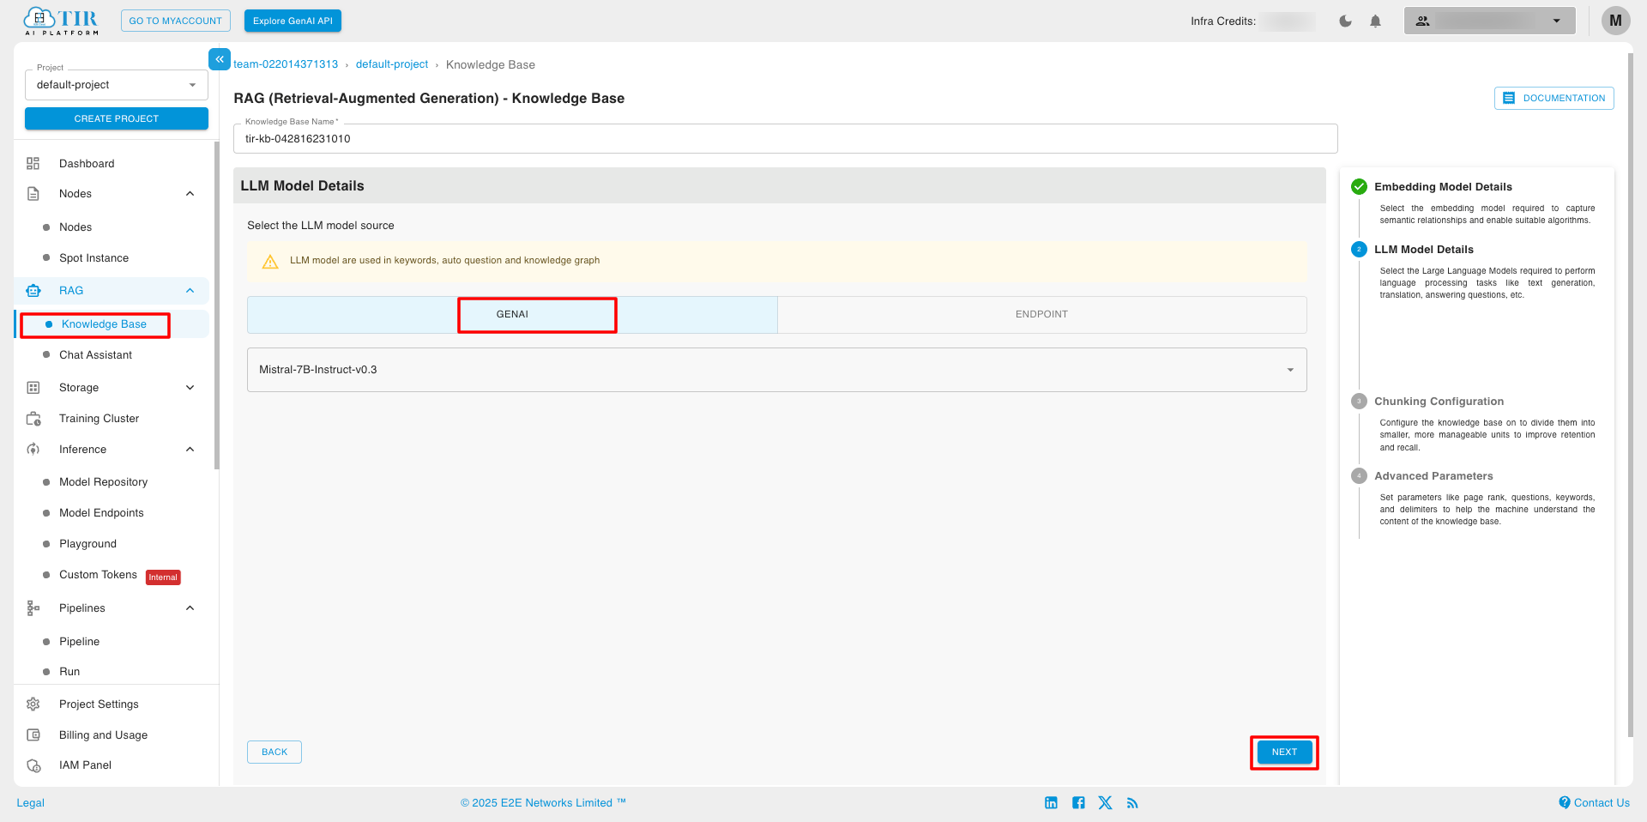Expand the Storage section chevron

coord(190,388)
